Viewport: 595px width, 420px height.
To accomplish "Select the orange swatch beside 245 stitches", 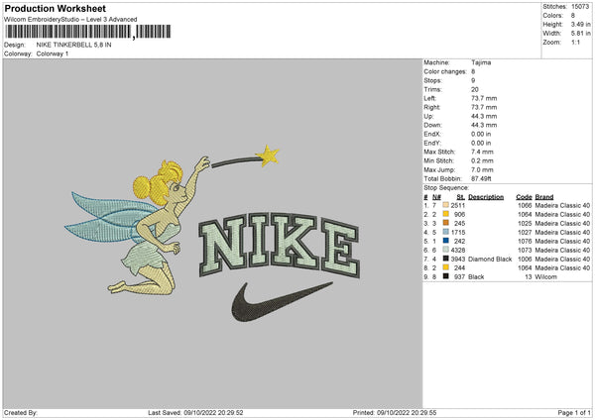I will pos(446,223).
